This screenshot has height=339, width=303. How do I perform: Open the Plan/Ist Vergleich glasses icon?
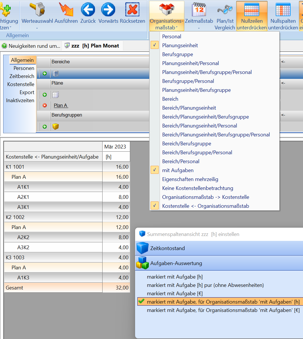click(x=224, y=10)
